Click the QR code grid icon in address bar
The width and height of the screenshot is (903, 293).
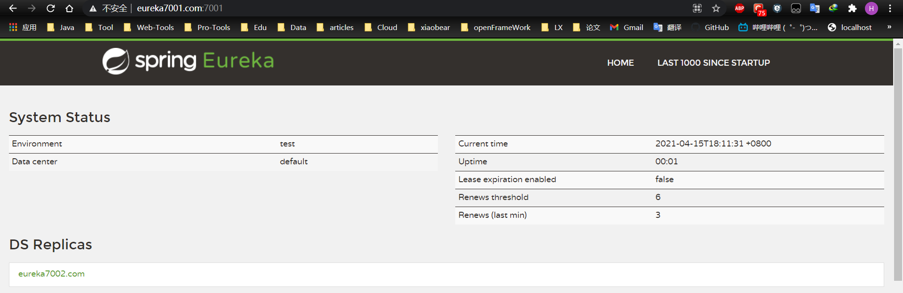point(697,8)
